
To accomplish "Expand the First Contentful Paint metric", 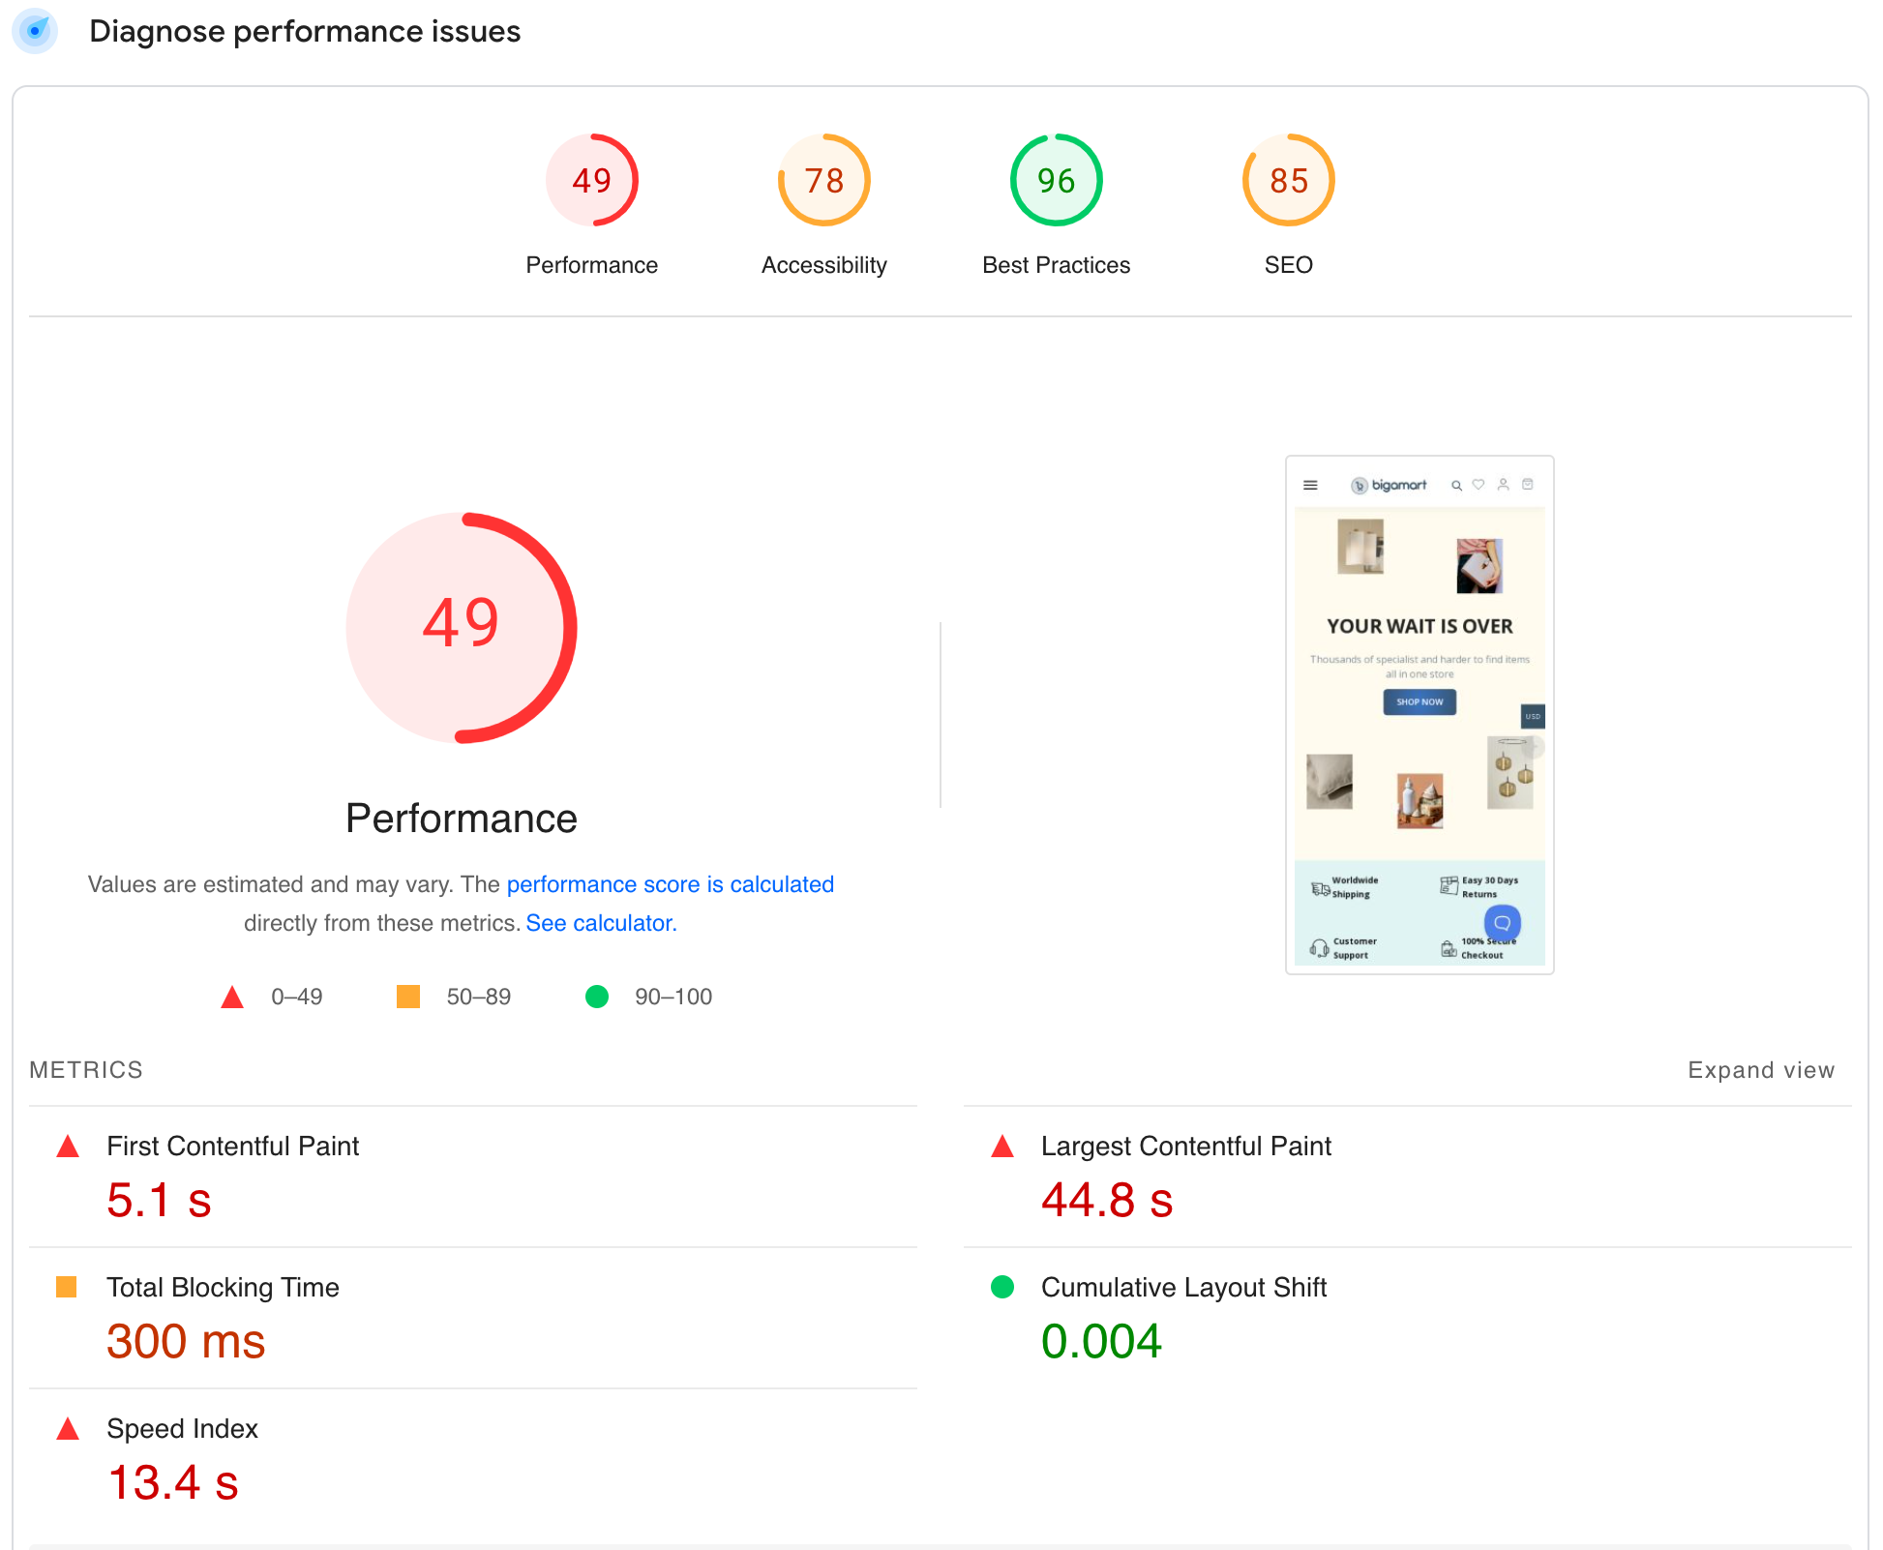I will coord(232,1147).
